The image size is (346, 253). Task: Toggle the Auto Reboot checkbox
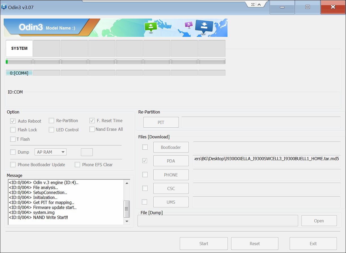point(13,121)
